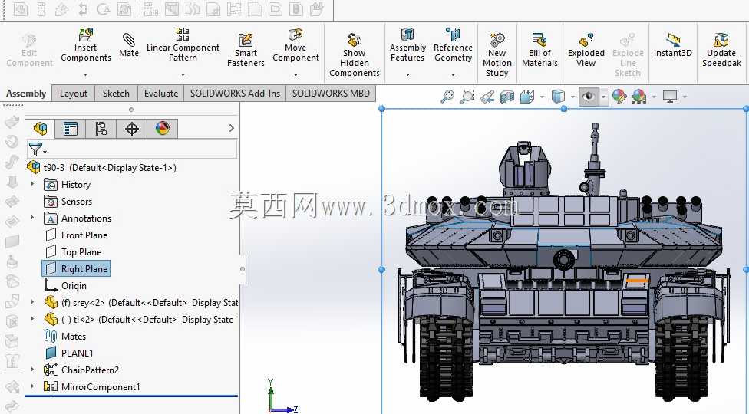
Task: Toggle Hide/Show Items eye button
Action: pyautogui.click(x=589, y=97)
